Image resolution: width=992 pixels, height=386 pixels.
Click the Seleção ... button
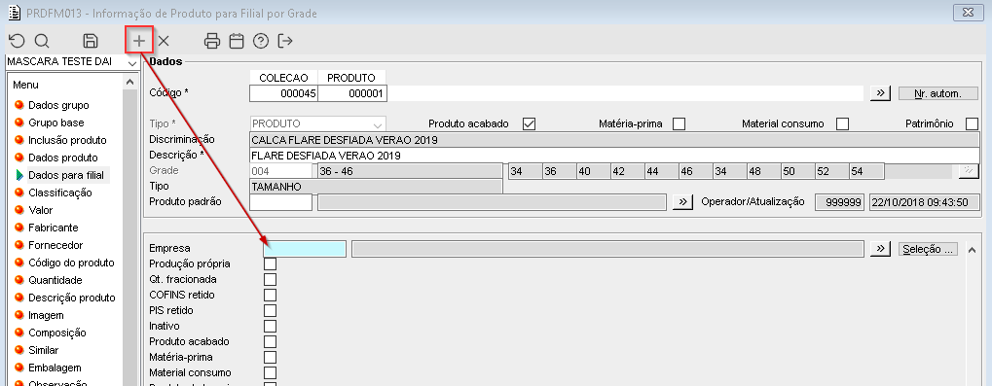(928, 249)
